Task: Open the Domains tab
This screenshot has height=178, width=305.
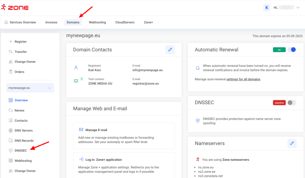Action: [73, 22]
